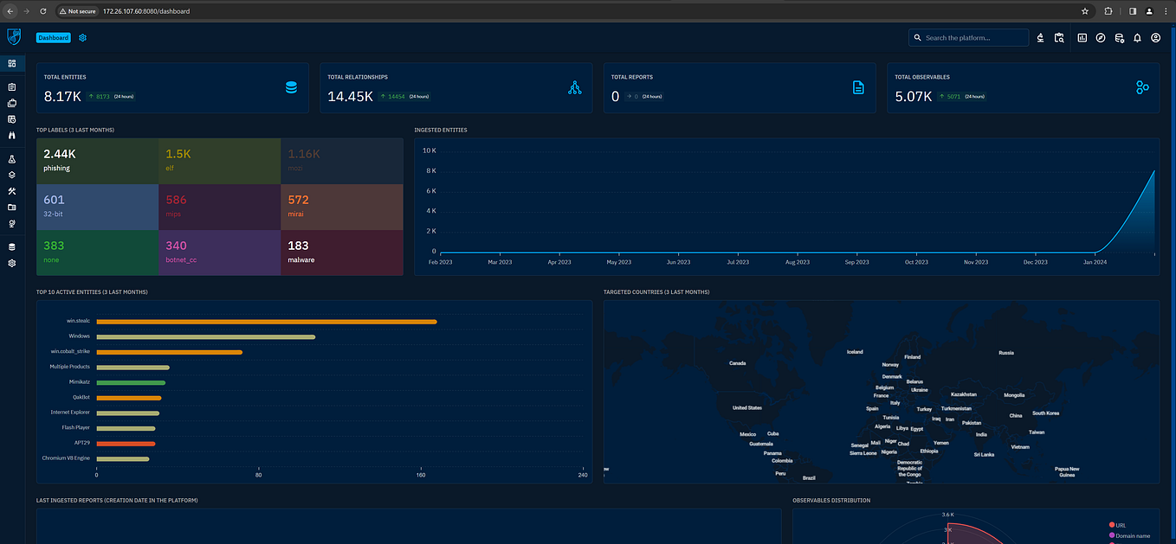Select APT29 in the Top 10 Active Entities chart
1176x544 pixels.
[x=126, y=443]
